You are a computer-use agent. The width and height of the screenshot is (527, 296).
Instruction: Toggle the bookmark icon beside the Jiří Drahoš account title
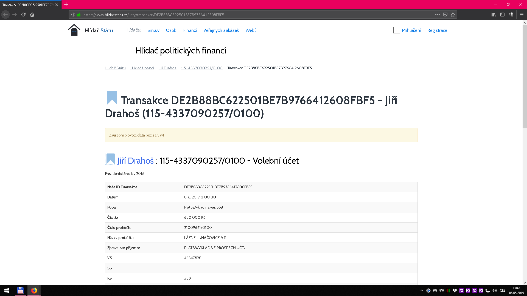[x=110, y=159]
